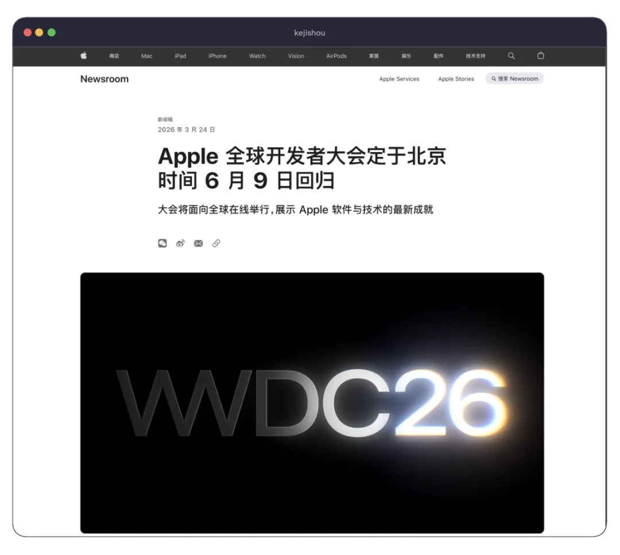Viewport: 620px width, 555px height.
Task: Click the Apple logo in navigation bar
Action: (84, 56)
